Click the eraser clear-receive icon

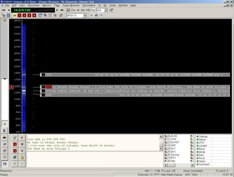pos(15,138)
